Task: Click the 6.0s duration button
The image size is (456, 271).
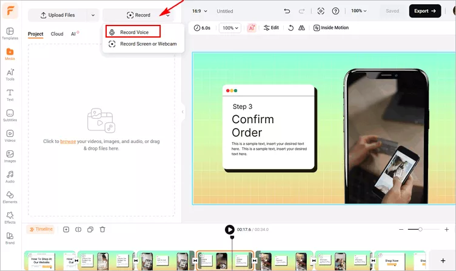Action: coord(202,28)
